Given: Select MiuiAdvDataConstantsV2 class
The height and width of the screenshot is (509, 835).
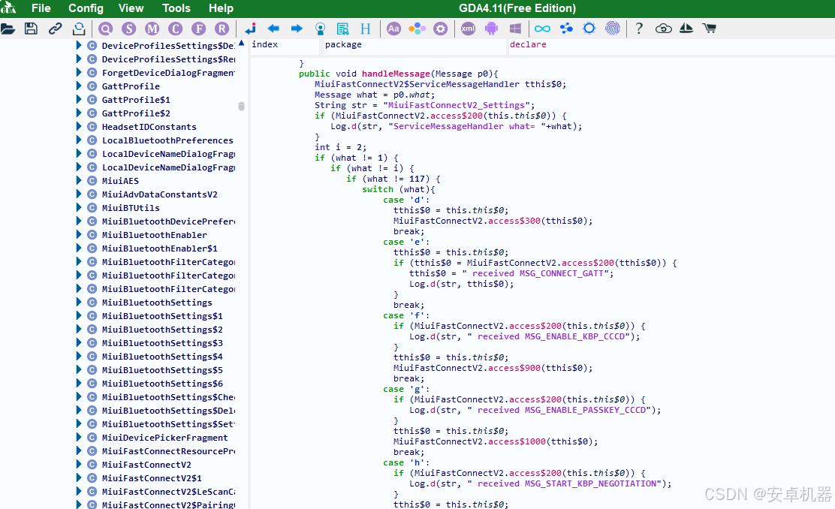Looking at the screenshot, I should [160, 194].
